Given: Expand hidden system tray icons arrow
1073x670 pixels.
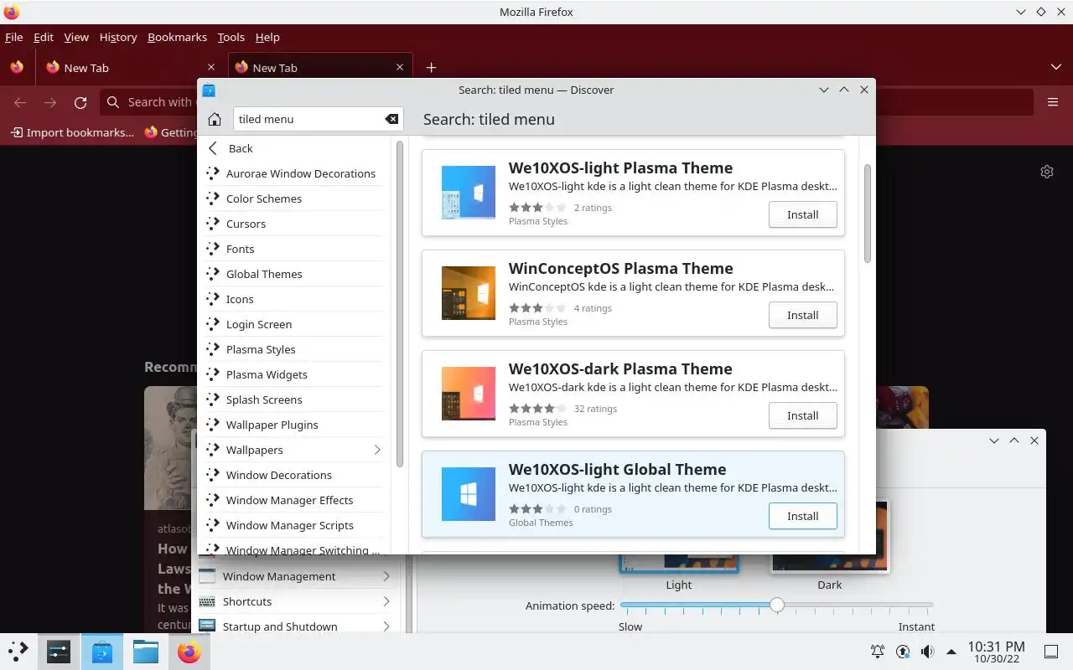Looking at the screenshot, I should (x=951, y=651).
